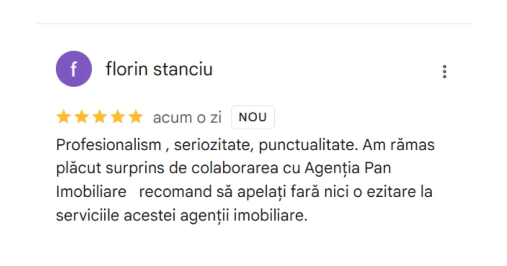The height and width of the screenshot is (266, 507).
Task: Click the purple "f" profile avatar
Action: [73, 69]
